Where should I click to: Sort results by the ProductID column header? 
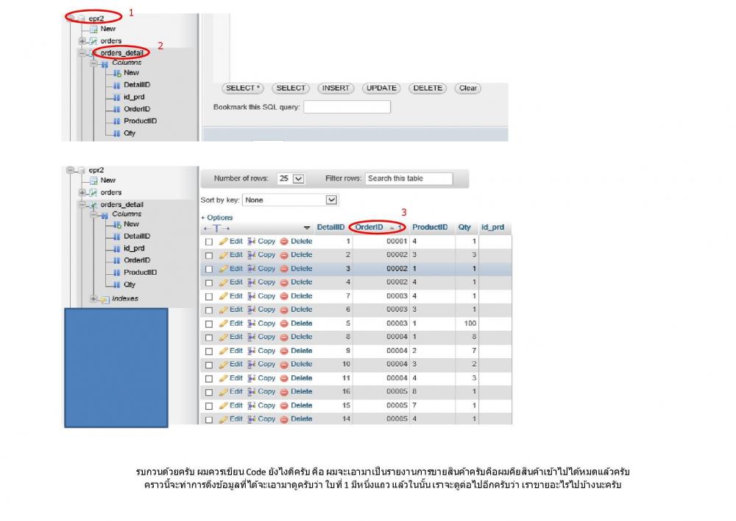(x=430, y=228)
